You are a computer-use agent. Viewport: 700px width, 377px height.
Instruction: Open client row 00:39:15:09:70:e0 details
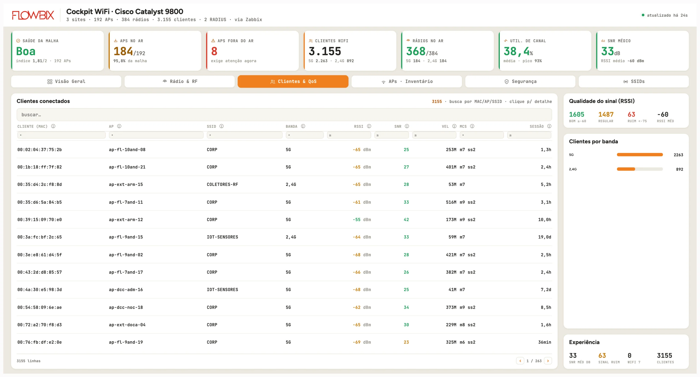[x=284, y=219]
